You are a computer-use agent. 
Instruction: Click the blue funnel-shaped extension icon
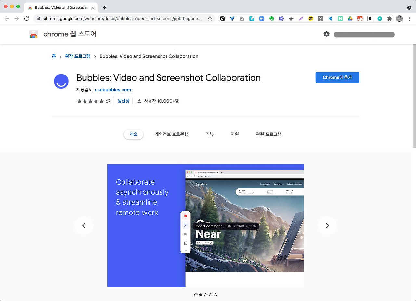[232, 19]
